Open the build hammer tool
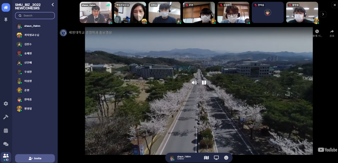Image resolution: width=338 pixels, height=163 pixels. pyautogui.click(x=6, y=117)
